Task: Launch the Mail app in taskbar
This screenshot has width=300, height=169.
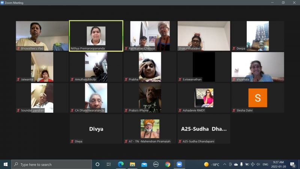Action: 144,164
